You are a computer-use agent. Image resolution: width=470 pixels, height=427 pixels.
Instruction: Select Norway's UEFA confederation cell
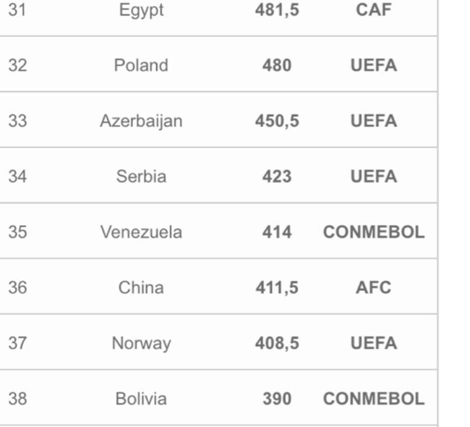pyautogui.click(x=374, y=343)
